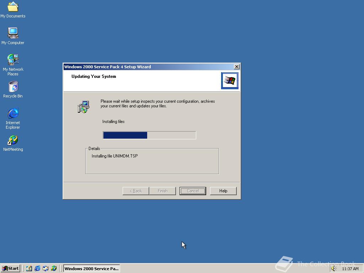This screenshot has height=273, width=364.
Task: Click the installation progress bar
Action: click(x=149, y=135)
